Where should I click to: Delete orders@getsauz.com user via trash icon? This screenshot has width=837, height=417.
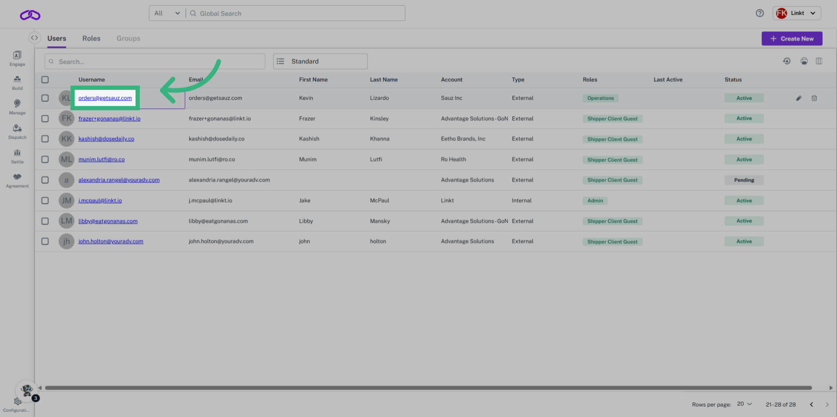coord(814,98)
